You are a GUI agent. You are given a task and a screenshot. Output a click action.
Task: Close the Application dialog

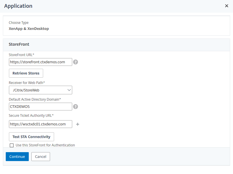[227, 5]
